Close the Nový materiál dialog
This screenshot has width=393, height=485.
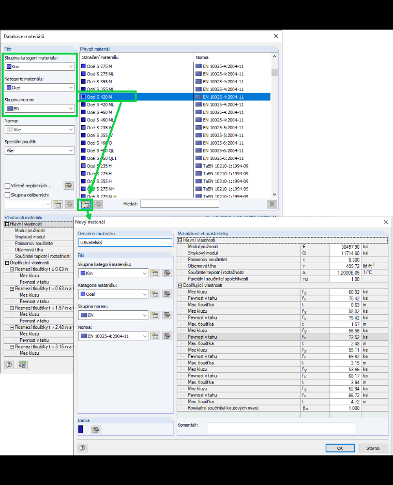[386, 222]
